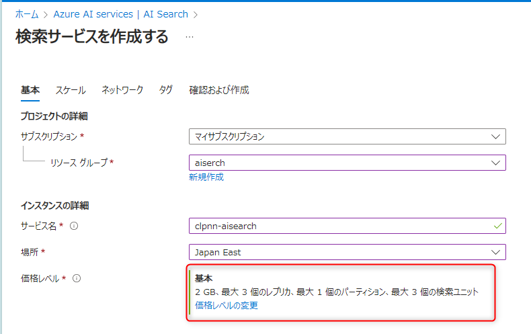Open the リソース グループ dropdown showing aiserch
Image resolution: width=531 pixels, height=334 pixels.
(347, 163)
